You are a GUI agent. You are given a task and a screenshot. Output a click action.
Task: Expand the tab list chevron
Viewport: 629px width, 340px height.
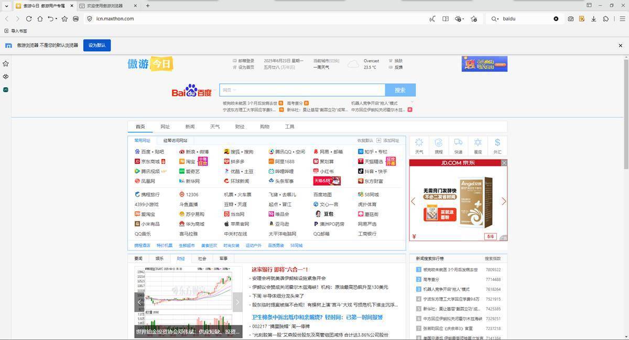[x=6, y=6]
